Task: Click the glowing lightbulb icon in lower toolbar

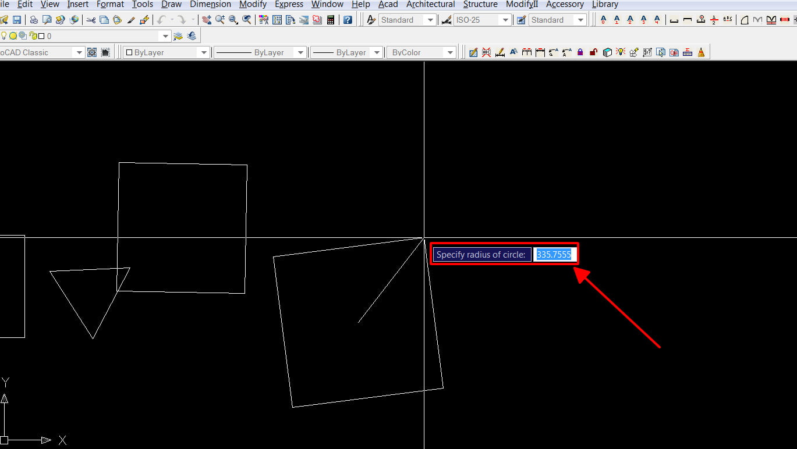Action: click(x=621, y=52)
